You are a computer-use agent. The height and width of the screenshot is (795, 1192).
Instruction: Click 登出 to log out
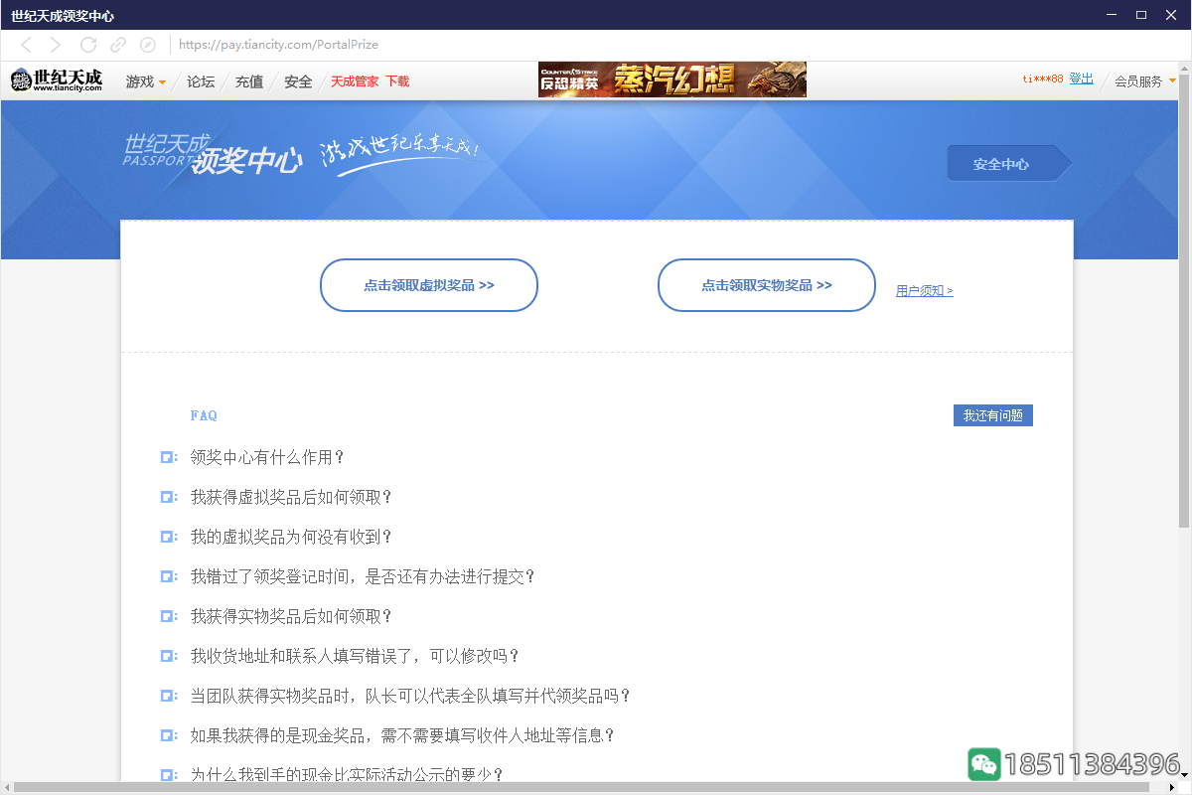pos(1081,80)
